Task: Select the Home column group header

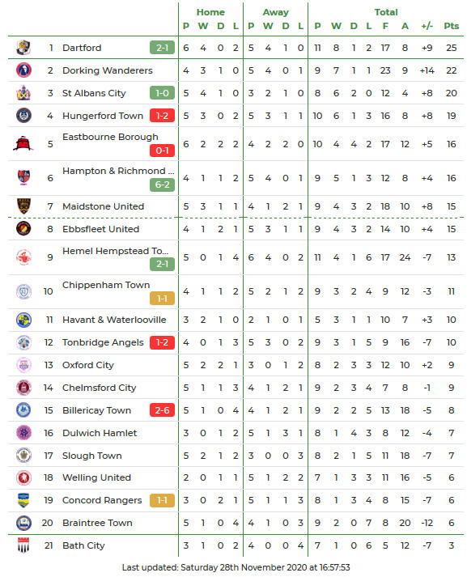Action: click(210, 12)
